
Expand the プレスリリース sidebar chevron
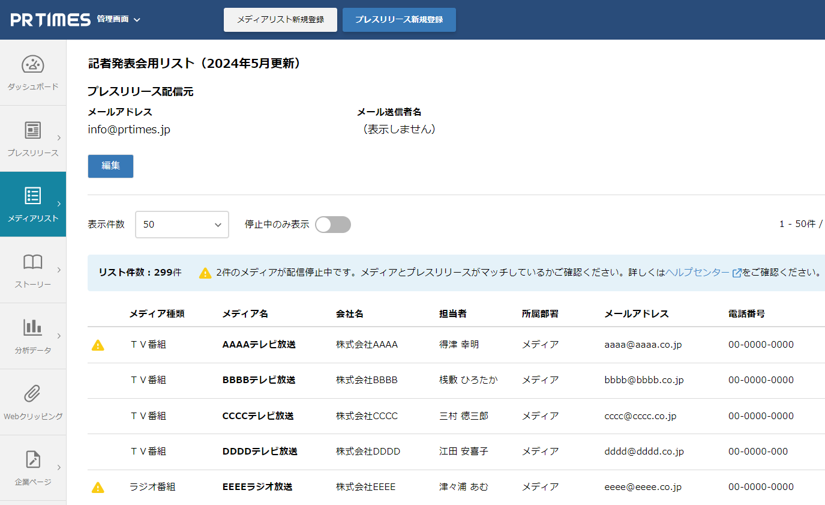pos(59,138)
